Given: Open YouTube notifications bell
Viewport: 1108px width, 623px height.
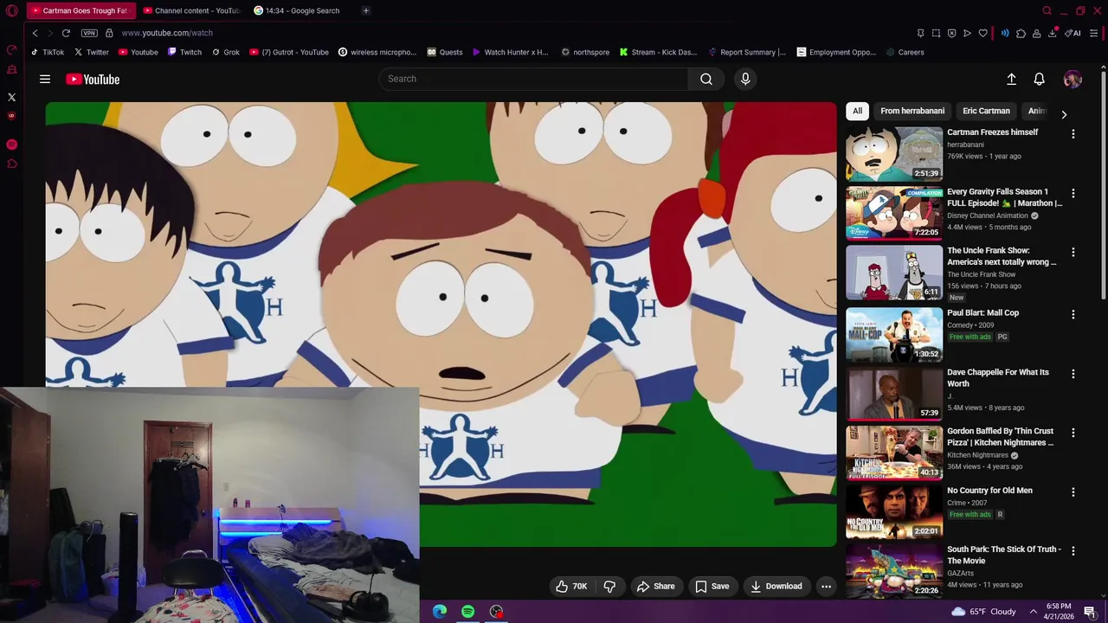Looking at the screenshot, I should 1040,79.
